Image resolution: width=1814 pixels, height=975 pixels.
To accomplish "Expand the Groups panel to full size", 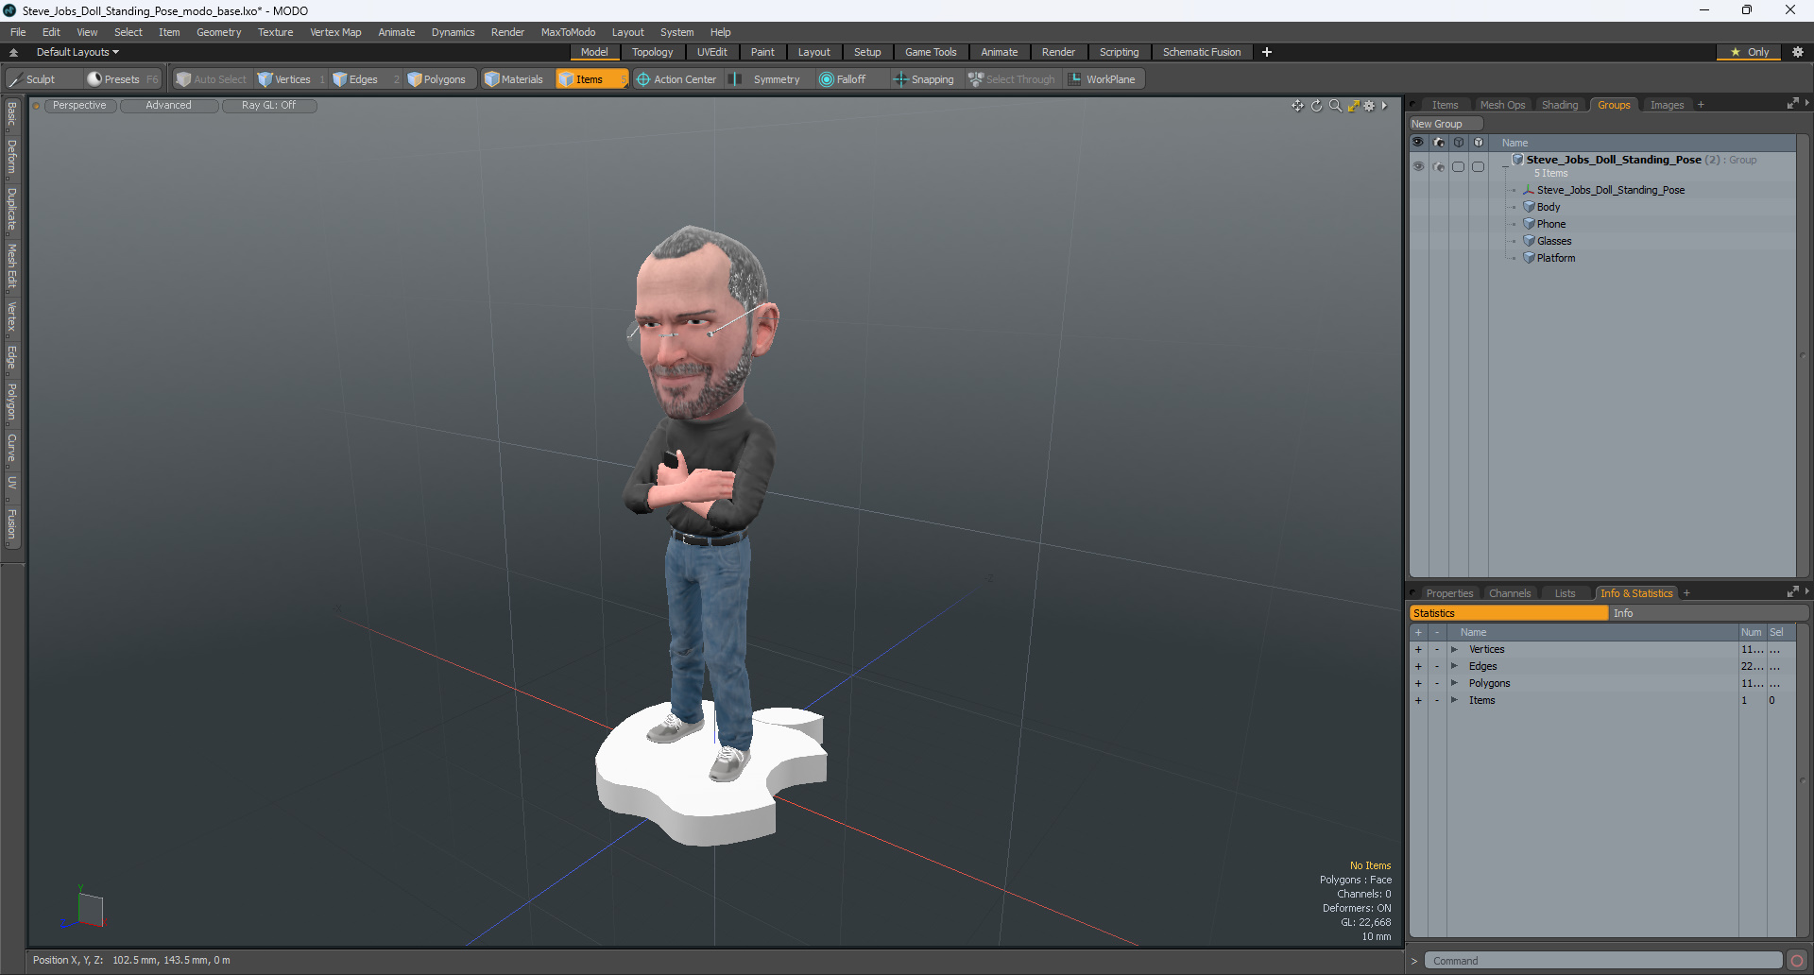I will (x=1792, y=104).
